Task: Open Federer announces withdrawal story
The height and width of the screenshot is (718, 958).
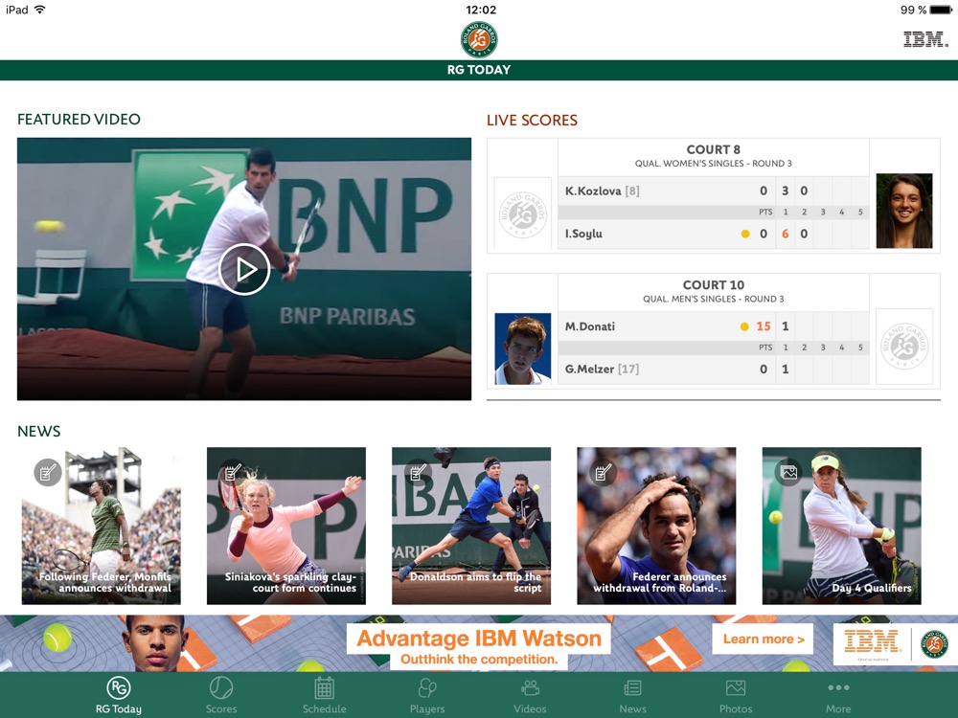Action: pos(656,526)
